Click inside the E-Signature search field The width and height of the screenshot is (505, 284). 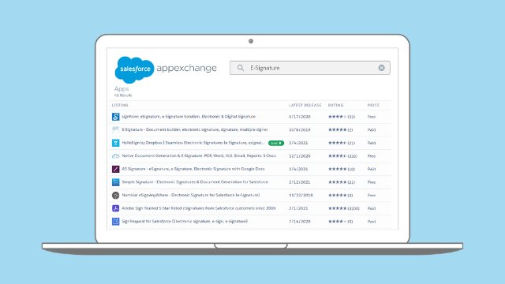(x=310, y=68)
